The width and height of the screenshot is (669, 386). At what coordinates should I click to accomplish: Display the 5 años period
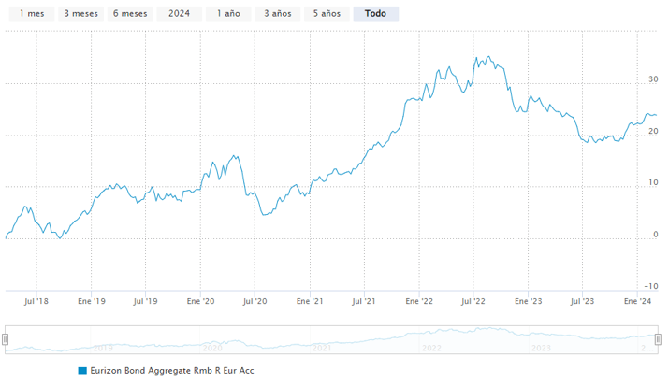[327, 14]
